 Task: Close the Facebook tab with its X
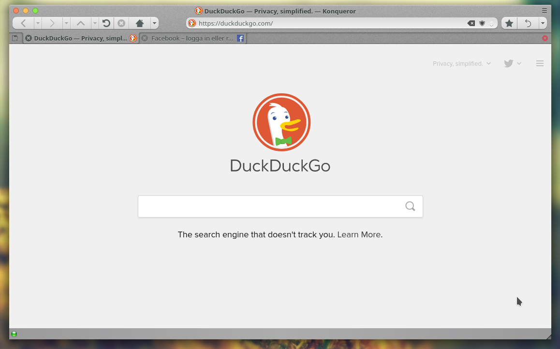(x=145, y=38)
